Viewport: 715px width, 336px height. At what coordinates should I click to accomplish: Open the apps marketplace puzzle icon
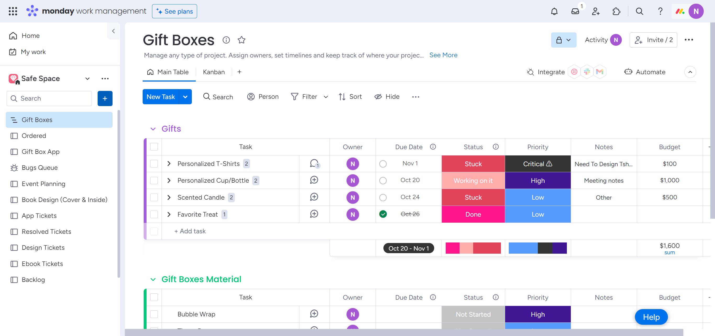[x=616, y=11]
